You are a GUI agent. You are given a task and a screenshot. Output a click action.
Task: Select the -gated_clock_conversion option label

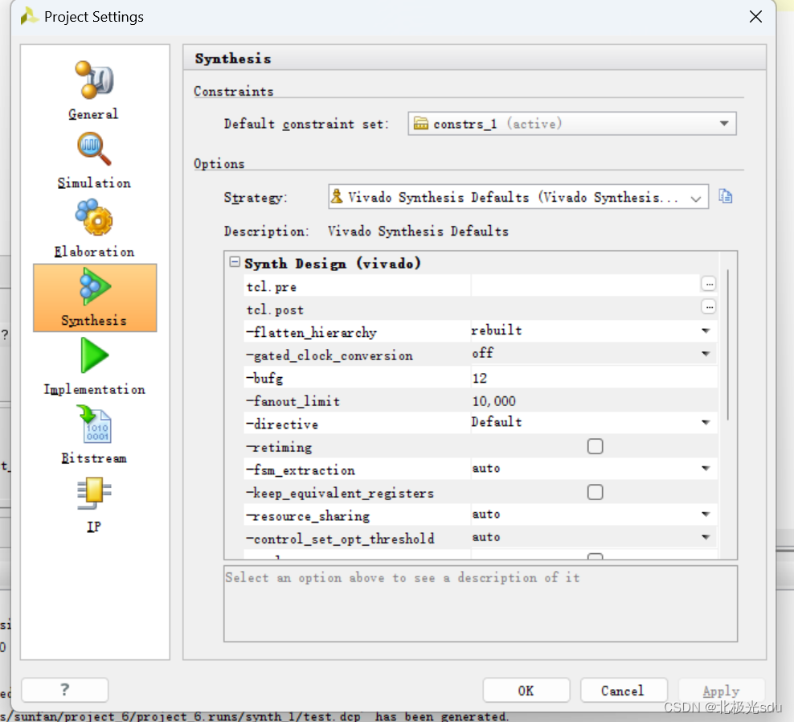[329, 355]
